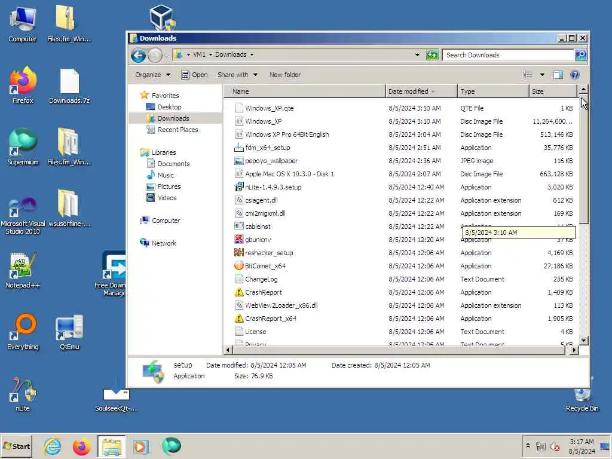This screenshot has height=459, width=612.
Task: Open the Supermium desktop shortcut
Action: pyautogui.click(x=23, y=147)
